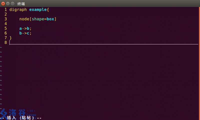Click line number 2 in gutter
The width and height of the screenshot is (200, 120).
tap(5, 14)
